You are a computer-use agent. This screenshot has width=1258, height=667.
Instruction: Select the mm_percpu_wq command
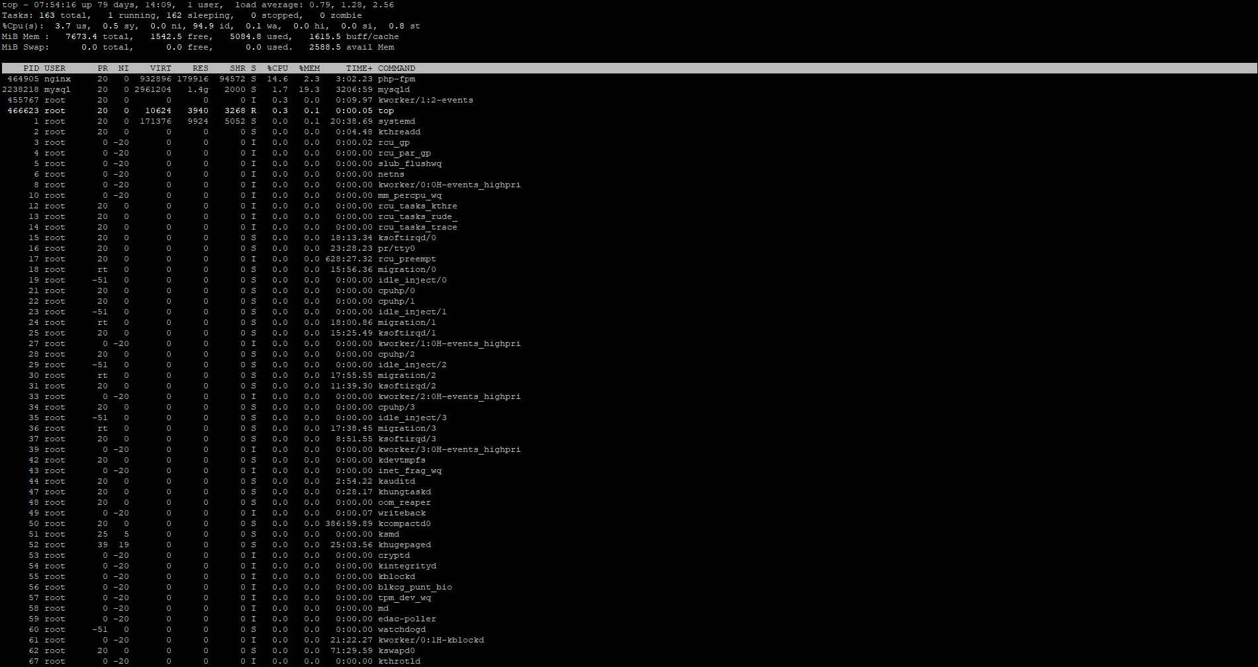(x=410, y=195)
